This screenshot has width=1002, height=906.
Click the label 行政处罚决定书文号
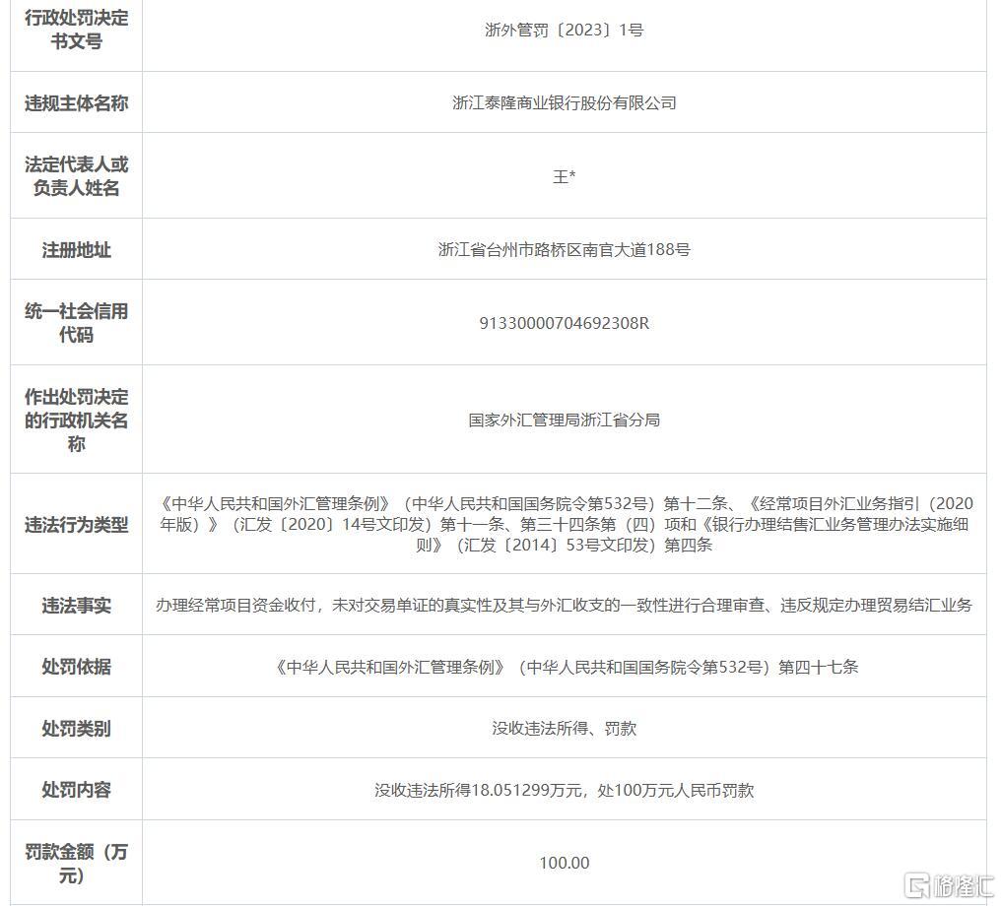pyautogui.click(x=76, y=30)
